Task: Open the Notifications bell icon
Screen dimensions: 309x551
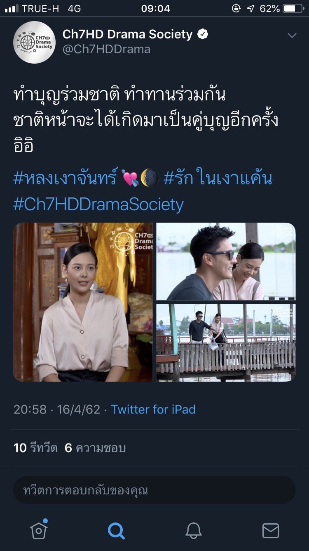Action: click(193, 530)
